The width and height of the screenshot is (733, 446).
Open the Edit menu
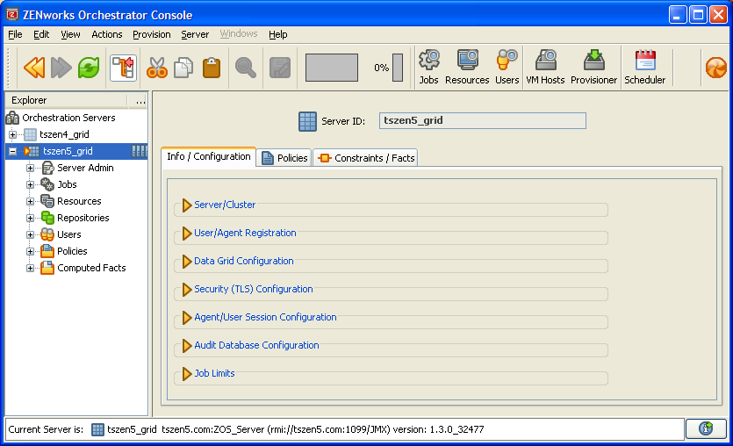click(41, 34)
